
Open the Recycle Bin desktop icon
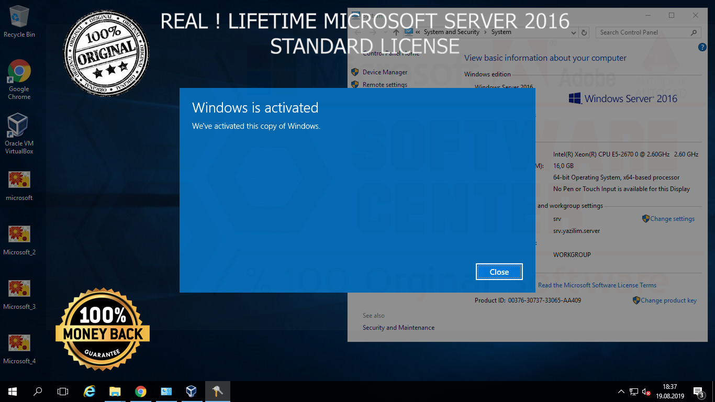click(x=19, y=21)
